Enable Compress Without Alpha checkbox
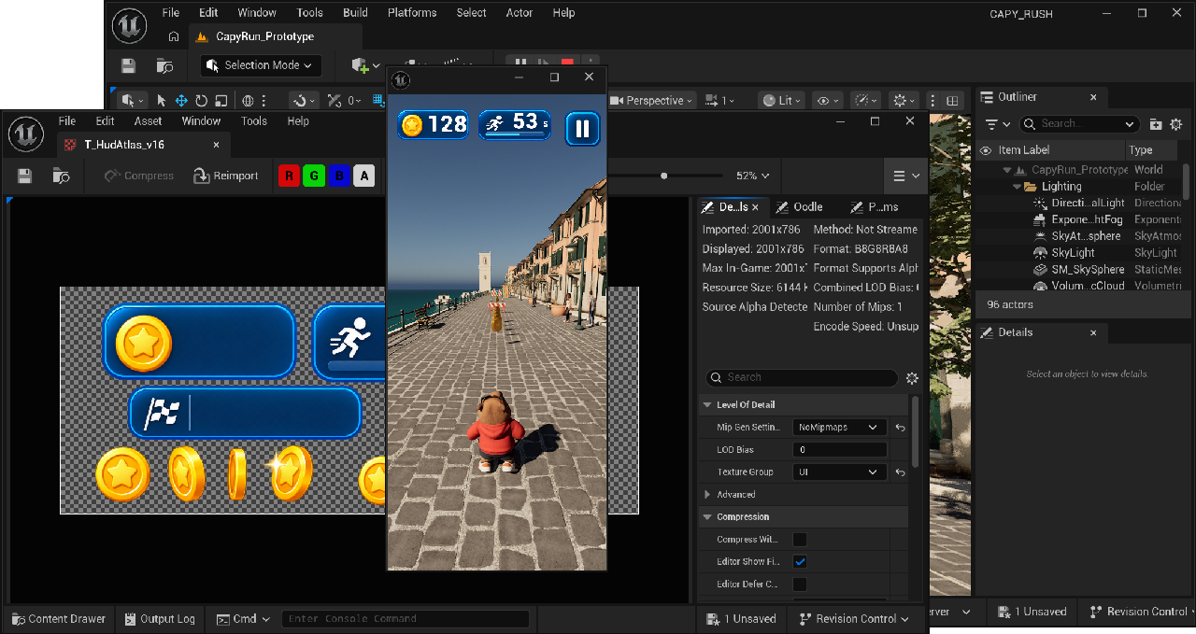The image size is (1196, 634). 800,539
